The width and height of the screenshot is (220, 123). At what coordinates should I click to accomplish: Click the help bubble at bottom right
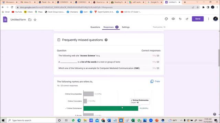[x=214, y=114]
